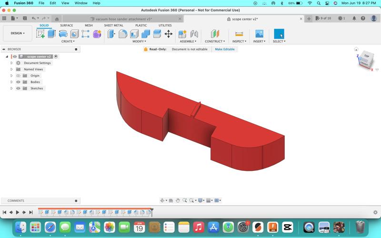The height and width of the screenshot is (238, 381).
Task: Select the Create Sketch tool
Action: point(40,34)
